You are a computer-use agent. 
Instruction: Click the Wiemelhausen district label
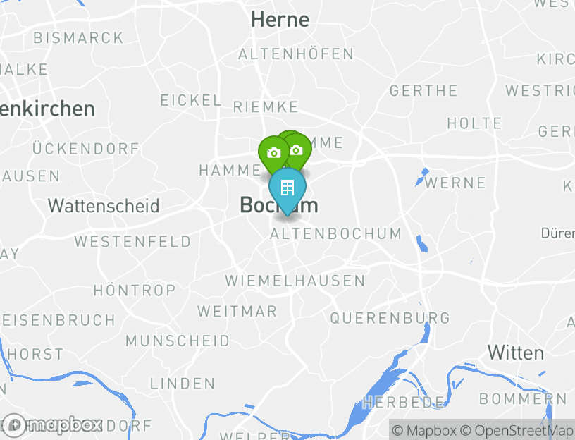295,281
